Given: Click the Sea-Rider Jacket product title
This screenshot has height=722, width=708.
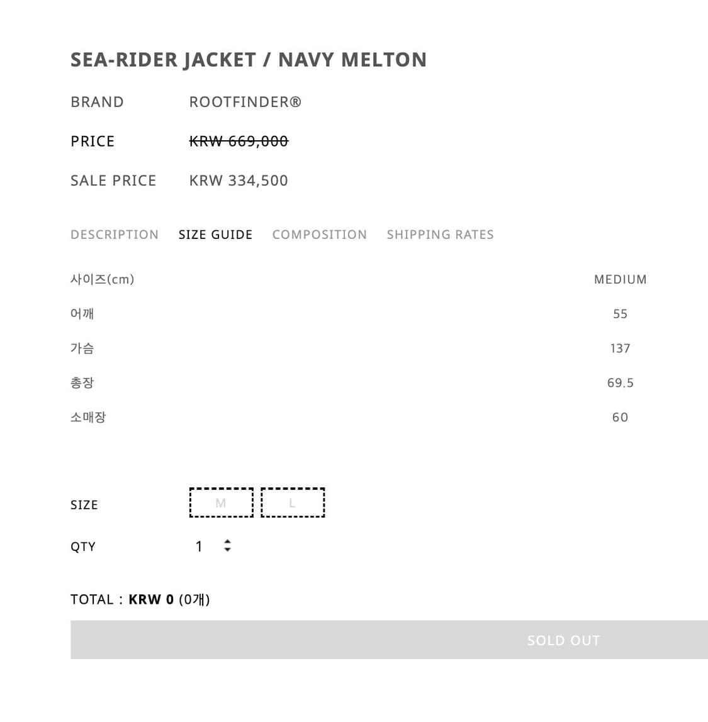Looking at the screenshot, I should [249, 60].
